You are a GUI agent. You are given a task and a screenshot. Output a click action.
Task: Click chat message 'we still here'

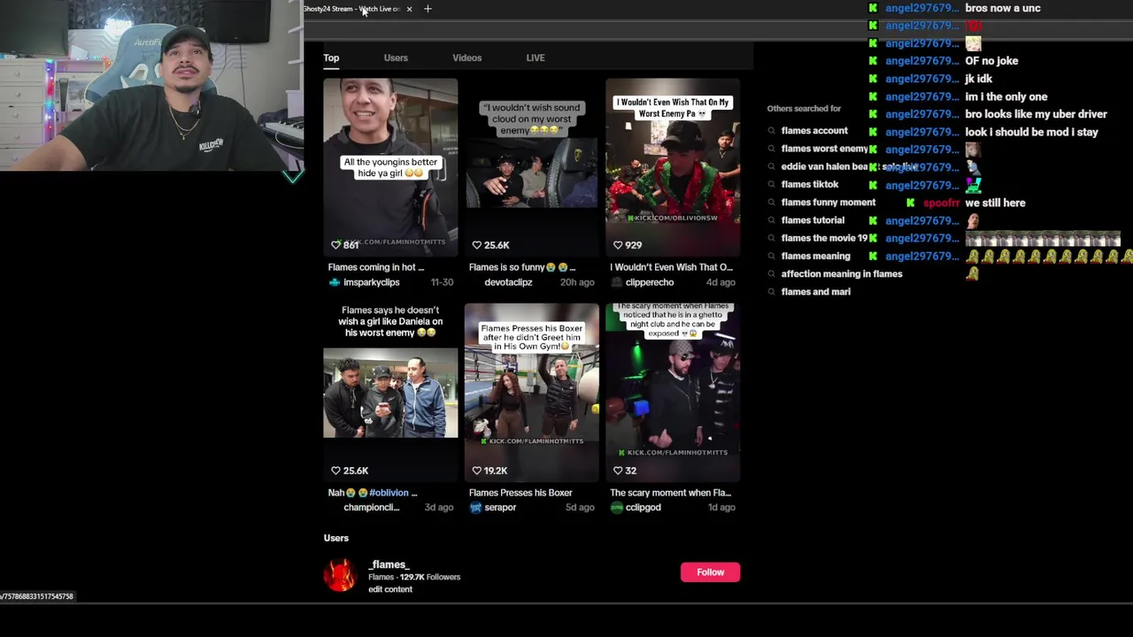click(x=996, y=203)
